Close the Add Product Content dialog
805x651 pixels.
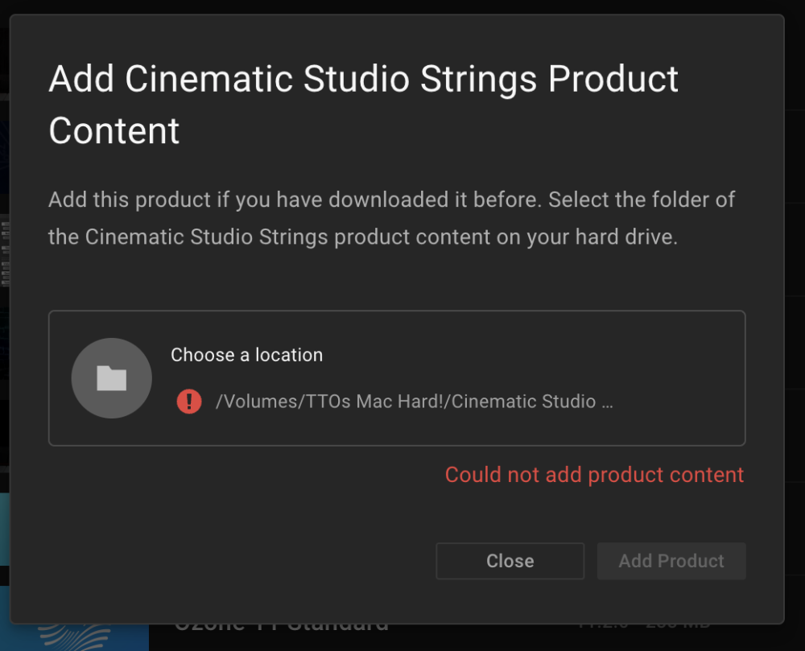click(510, 561)
